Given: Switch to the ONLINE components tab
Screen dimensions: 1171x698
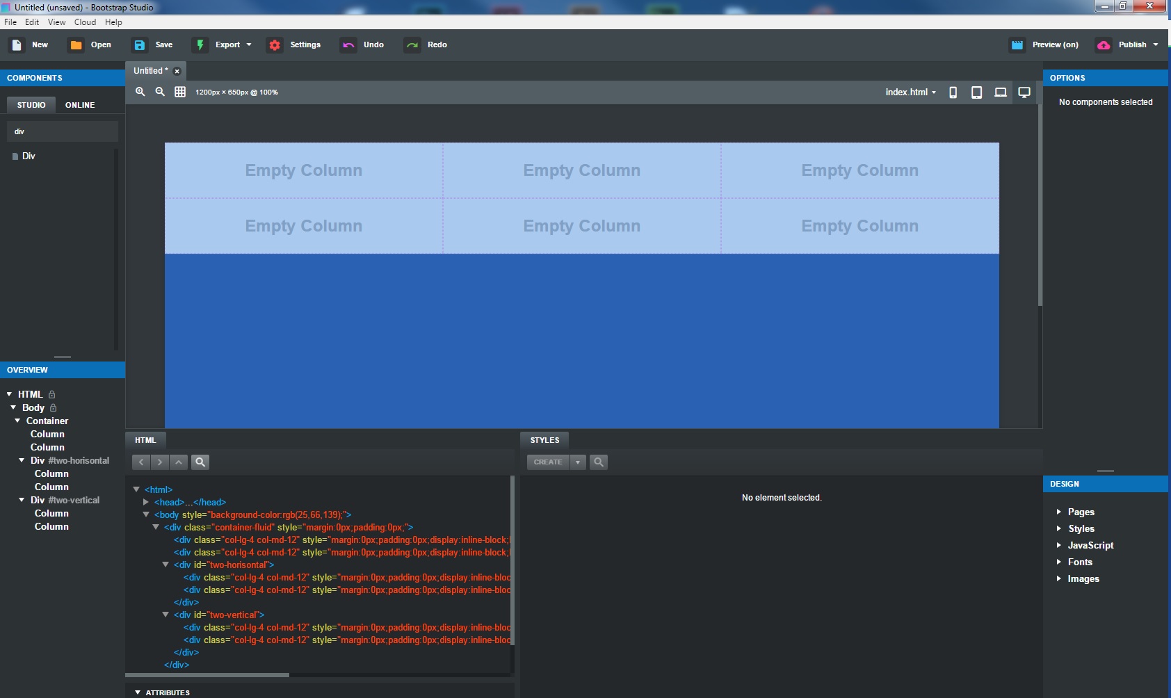Looking at the screenshot, I should 80,105.
